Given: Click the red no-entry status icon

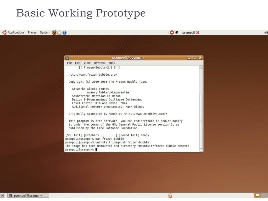Looking at the screenshot, I should [172, 32].
